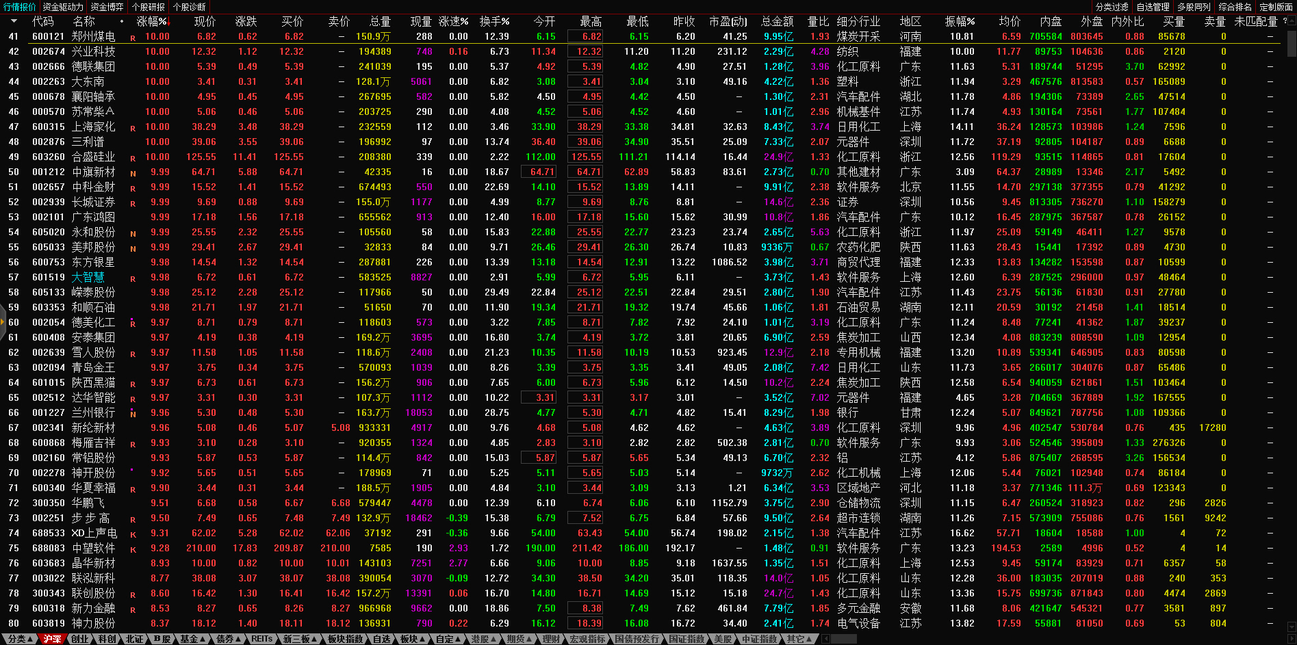The image size is (1297, 645).
Task: Open 自选管理 from top right
Action: 1153,7
